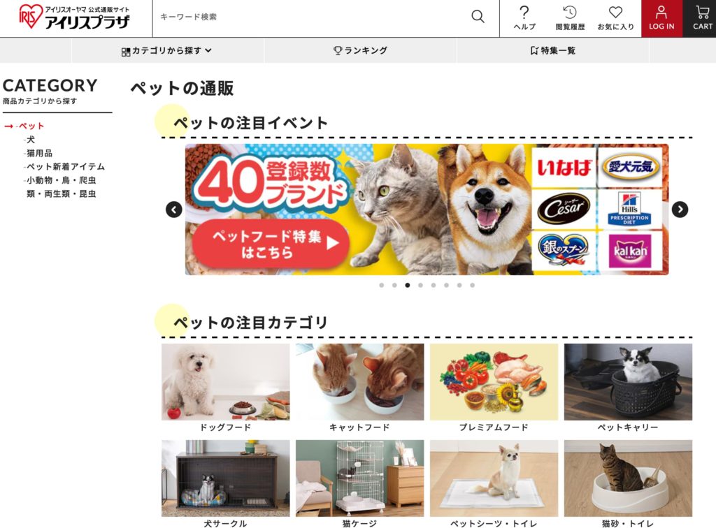Select 猫用品 in category sidebar
Screen dimensions: 716x528
point(39,153)
